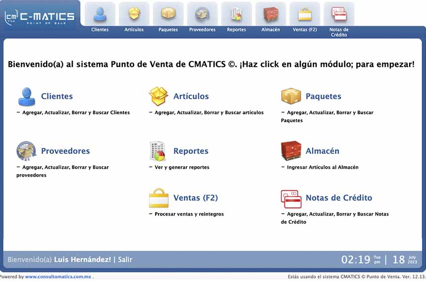Click the Ventas shopping bag icon in top navigation
This screenshot has height=282, width=426.
click(305, 14)
